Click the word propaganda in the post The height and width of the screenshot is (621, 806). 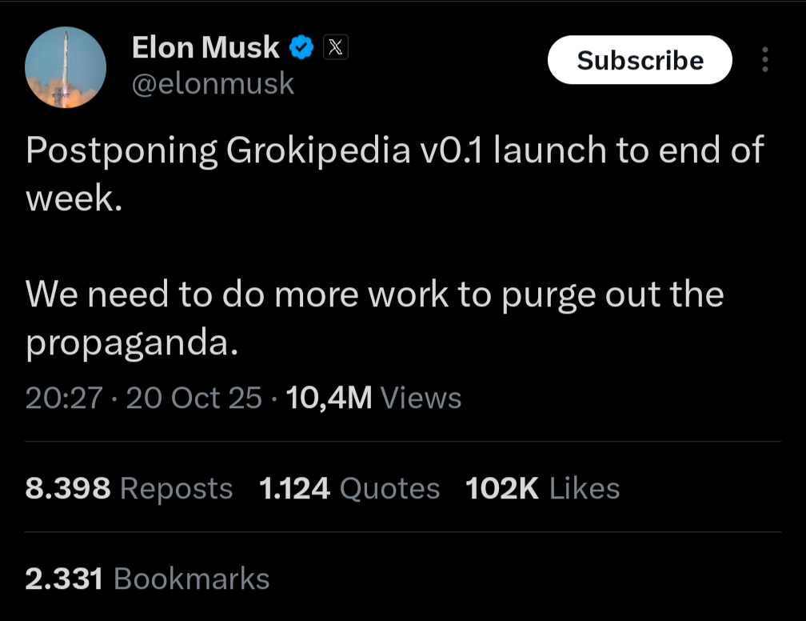(x=132, y=343)
